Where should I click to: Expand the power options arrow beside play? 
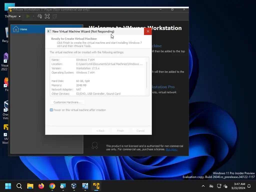(33, 16)
